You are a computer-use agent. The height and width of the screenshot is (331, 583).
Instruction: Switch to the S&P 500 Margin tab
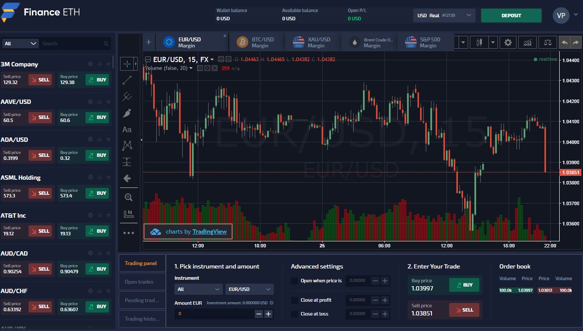(x=425, y=42)
